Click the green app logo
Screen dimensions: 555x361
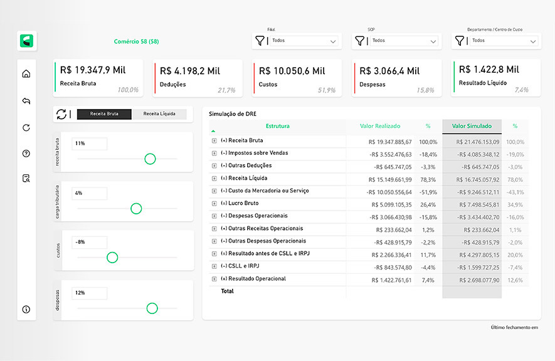click(x=27, y=41)
